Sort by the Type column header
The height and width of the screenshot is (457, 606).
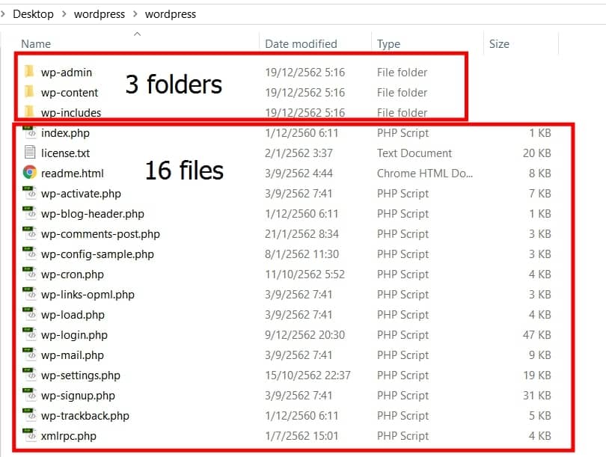(x=388, y=44)
